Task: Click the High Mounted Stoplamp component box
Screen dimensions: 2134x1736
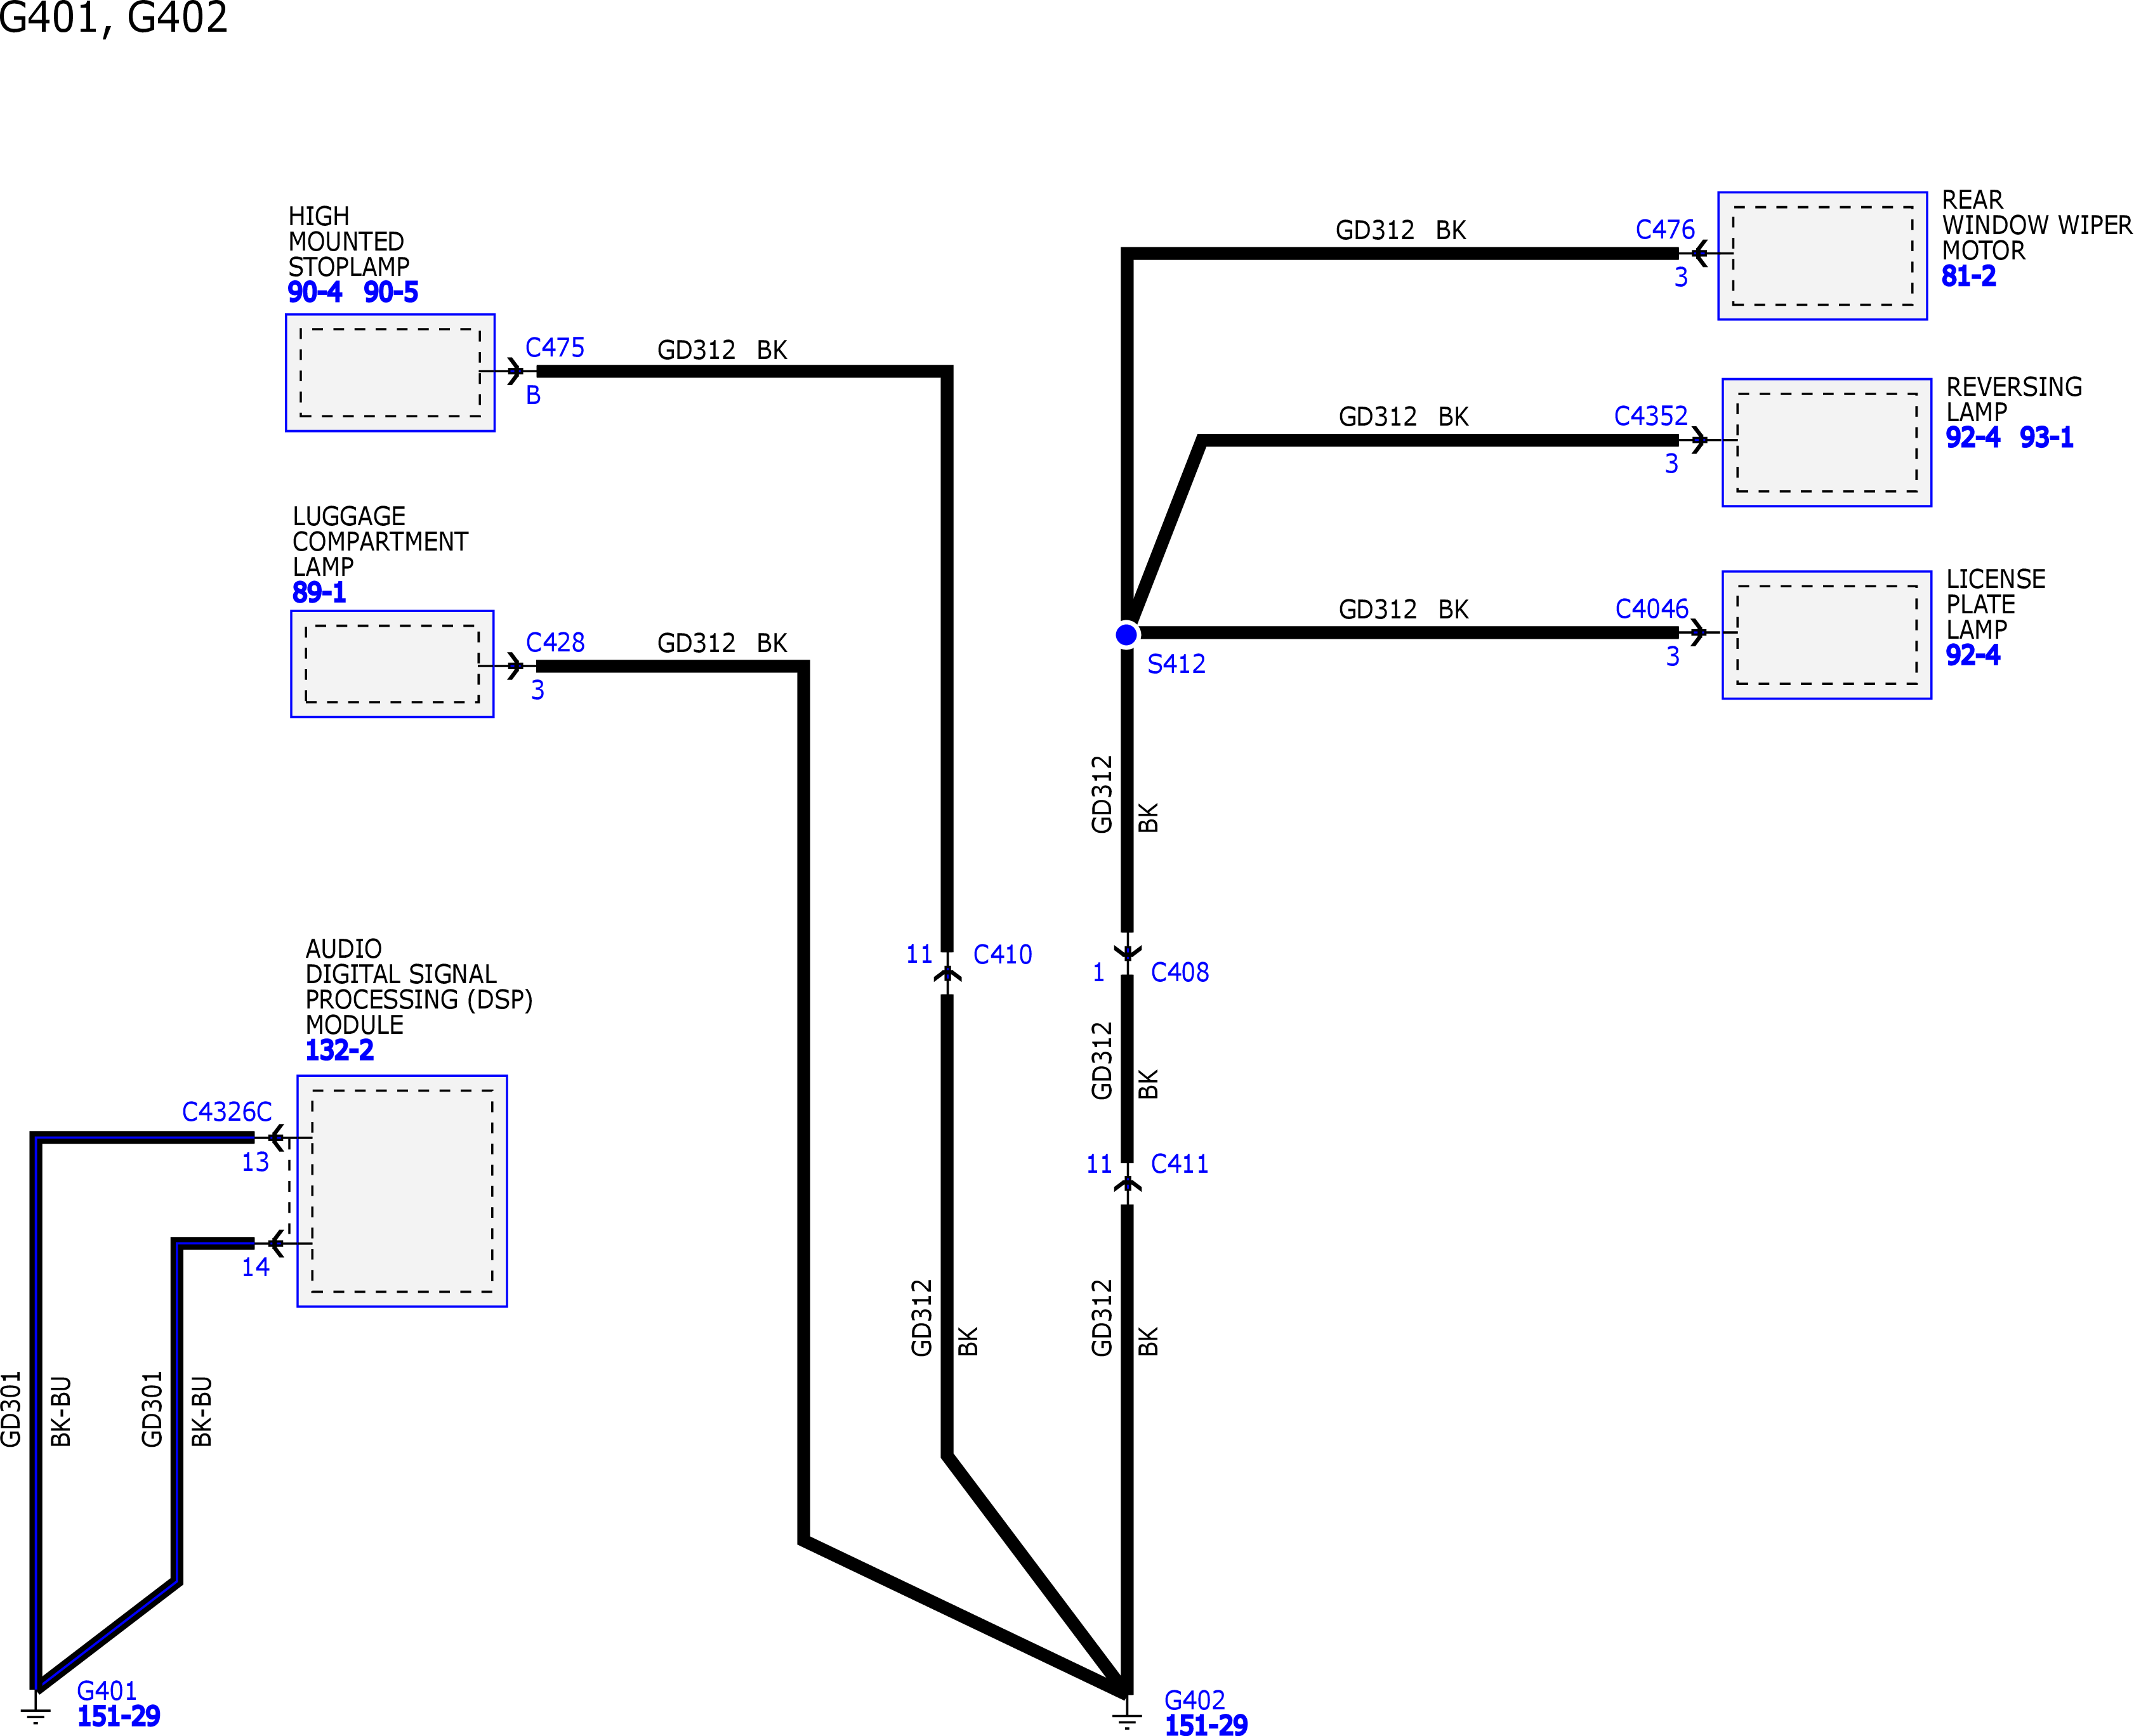Action: pyautogui.click(x=390, y=373)
